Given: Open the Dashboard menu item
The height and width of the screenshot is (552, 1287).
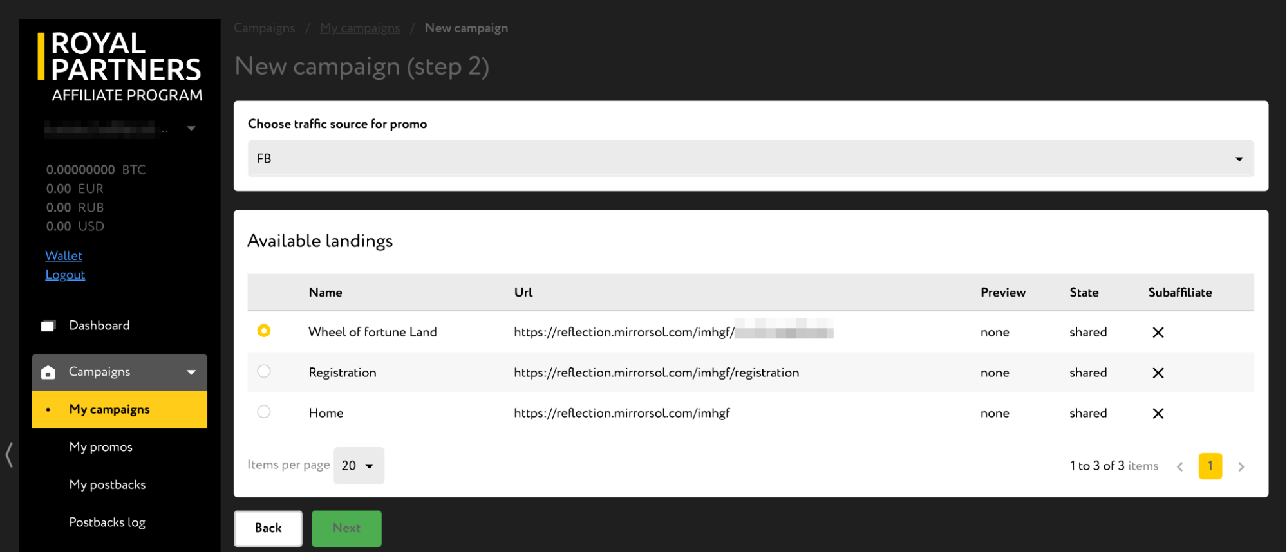Looking at the screenshot, I should pos(99,326).
